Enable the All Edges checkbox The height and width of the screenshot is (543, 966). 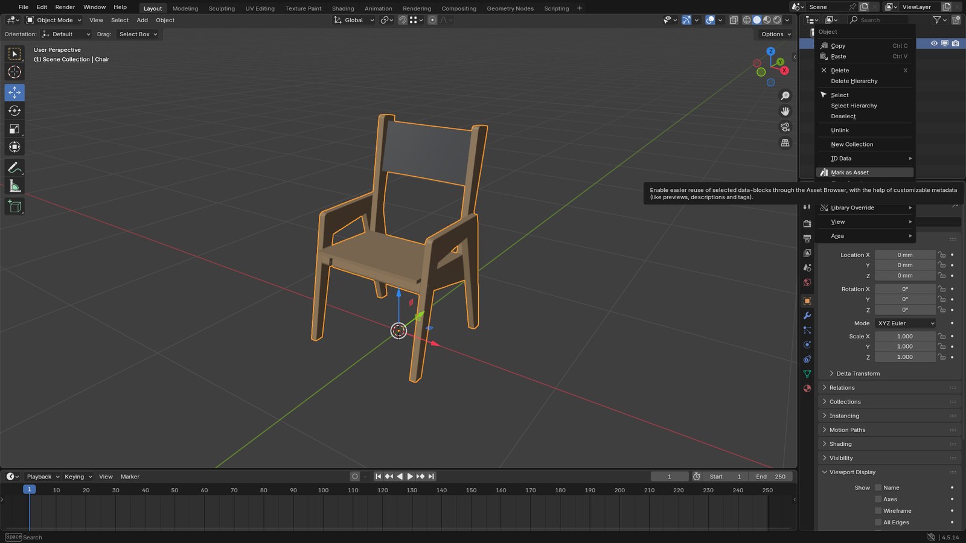(x=878, y=522)
